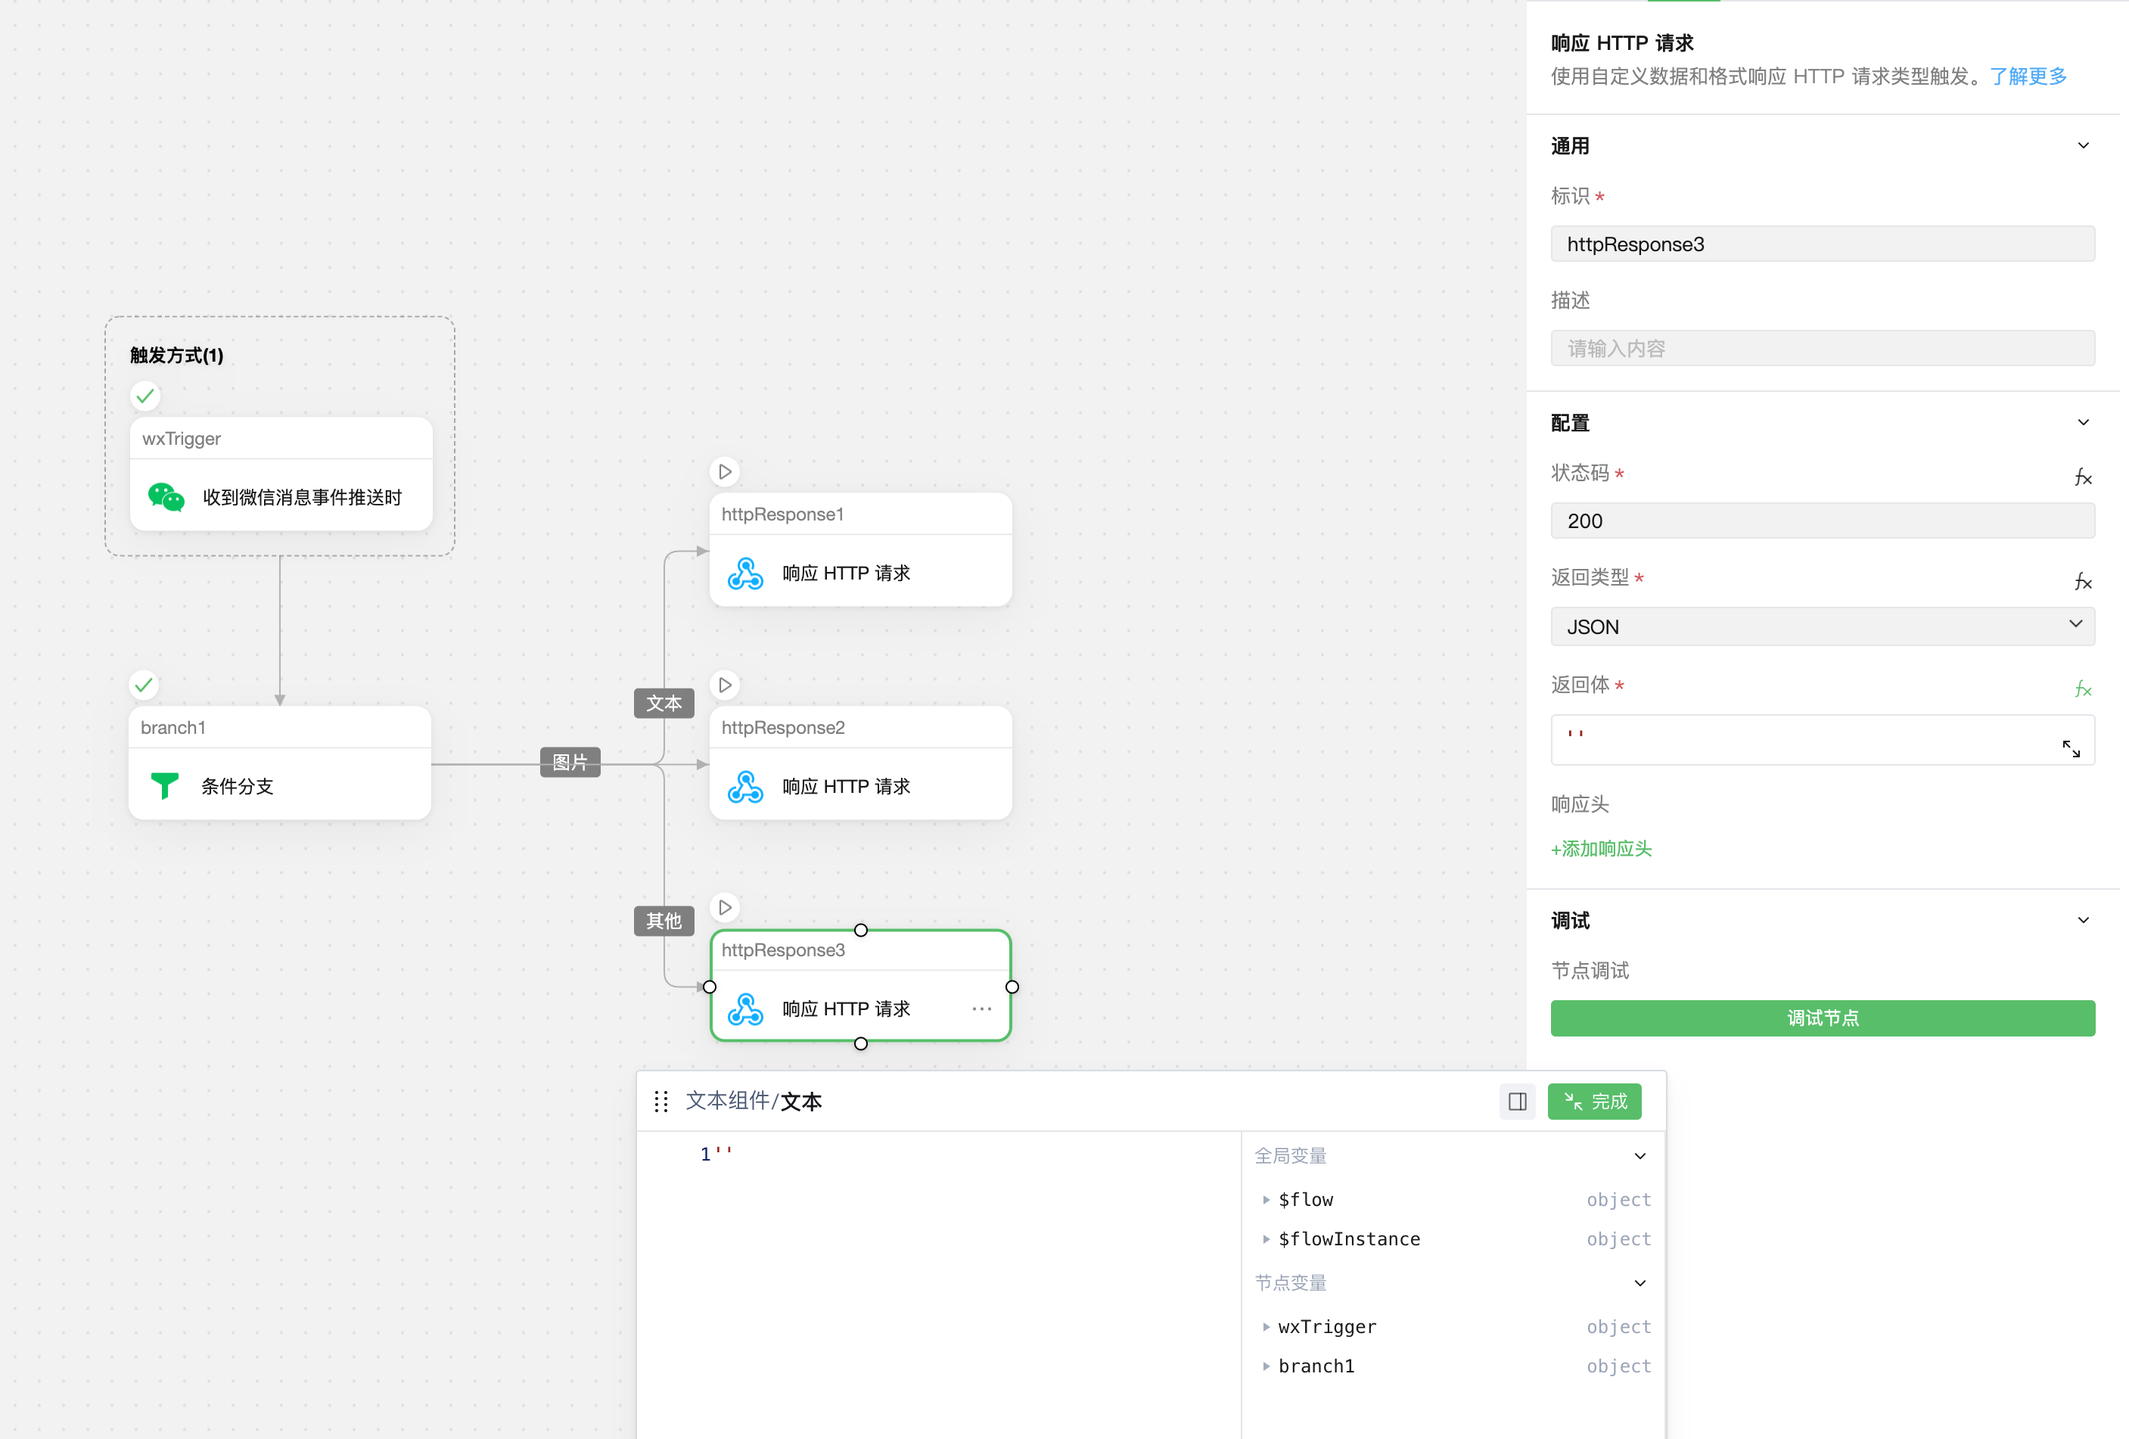Click the green fx icon next to 返回体
Image resolution: width=2129 pixels, height=1439 pixels.
click(2082, 688)
